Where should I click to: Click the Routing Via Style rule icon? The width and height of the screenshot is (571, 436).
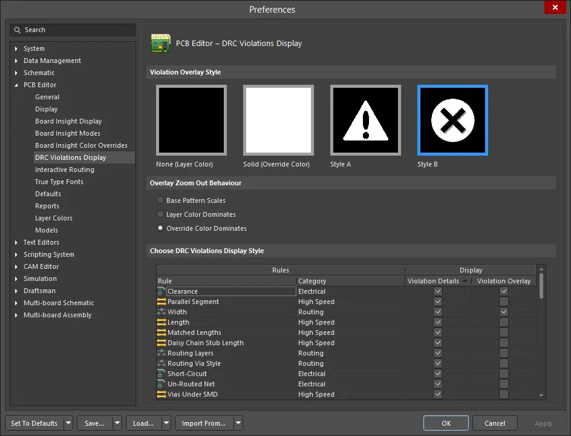(160, 363)
